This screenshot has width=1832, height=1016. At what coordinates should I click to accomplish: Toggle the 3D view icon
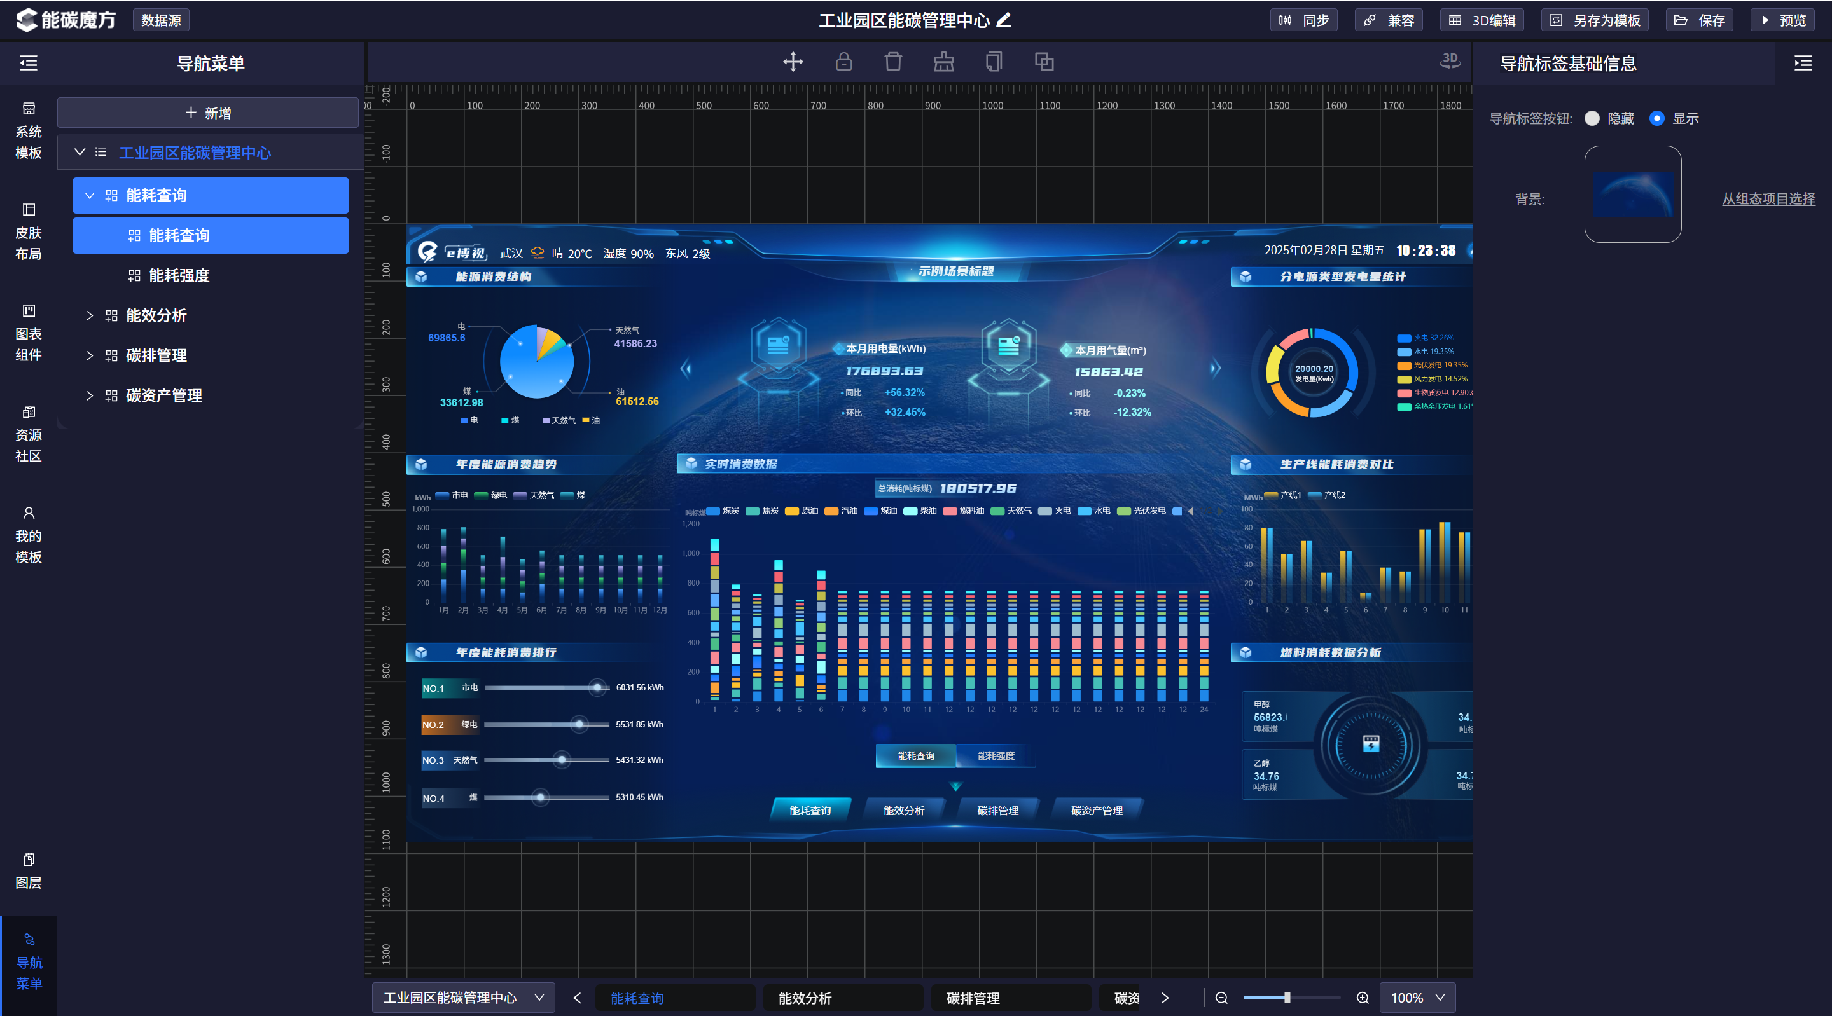1450,61
